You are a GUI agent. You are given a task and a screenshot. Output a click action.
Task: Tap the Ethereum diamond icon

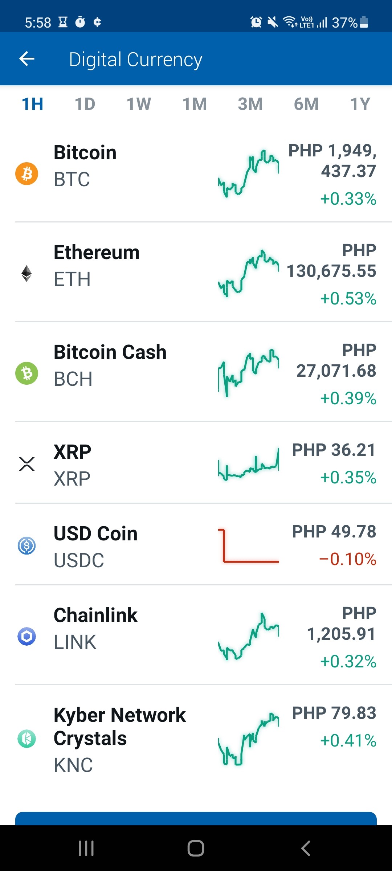26,273
